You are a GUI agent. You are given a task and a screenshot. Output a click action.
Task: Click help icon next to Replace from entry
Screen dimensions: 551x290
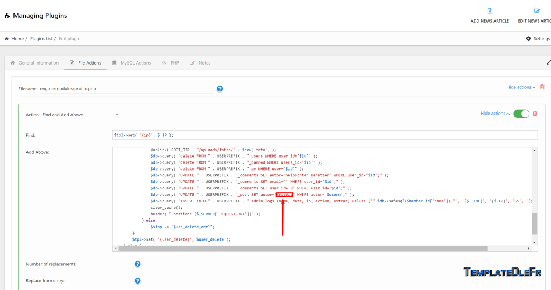[x=138, y=281]
